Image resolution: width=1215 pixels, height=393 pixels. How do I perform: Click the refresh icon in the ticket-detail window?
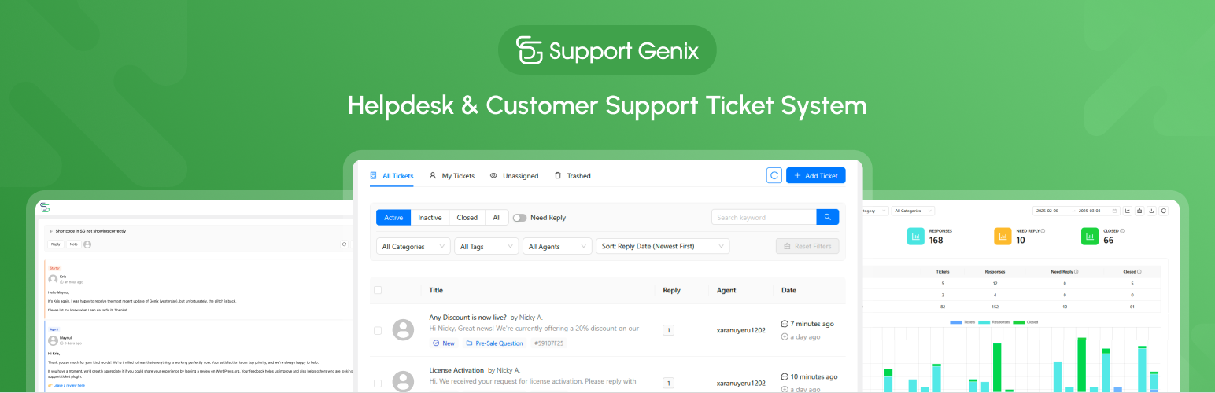(x=344, y=244)
